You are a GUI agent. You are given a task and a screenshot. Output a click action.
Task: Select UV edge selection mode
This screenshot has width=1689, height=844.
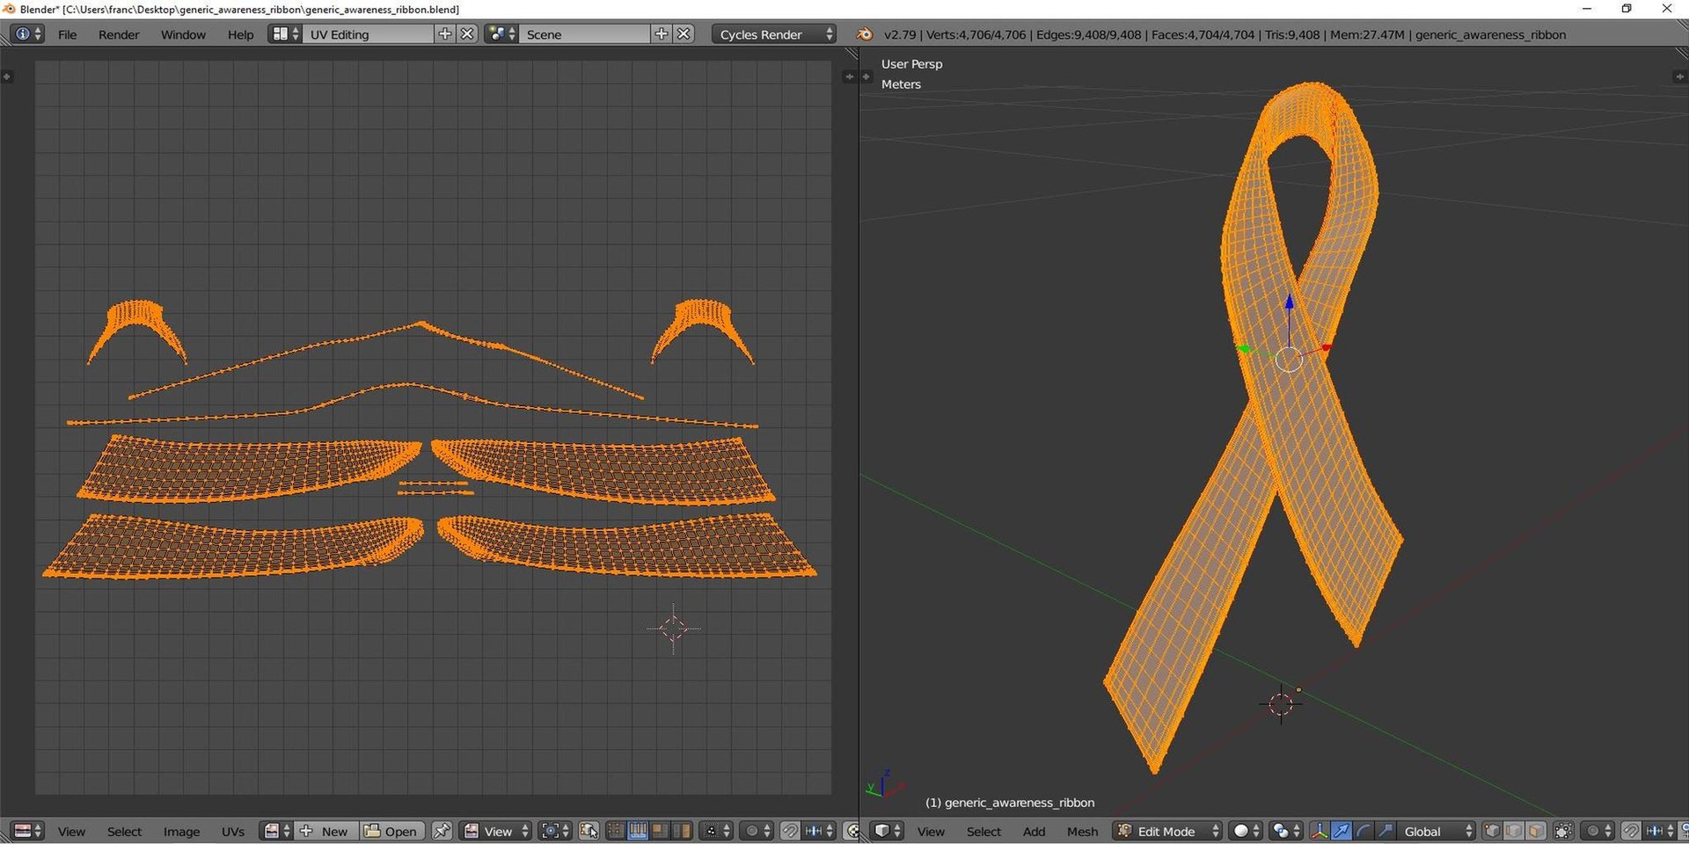pyautogui.click(x=638, y=831)
